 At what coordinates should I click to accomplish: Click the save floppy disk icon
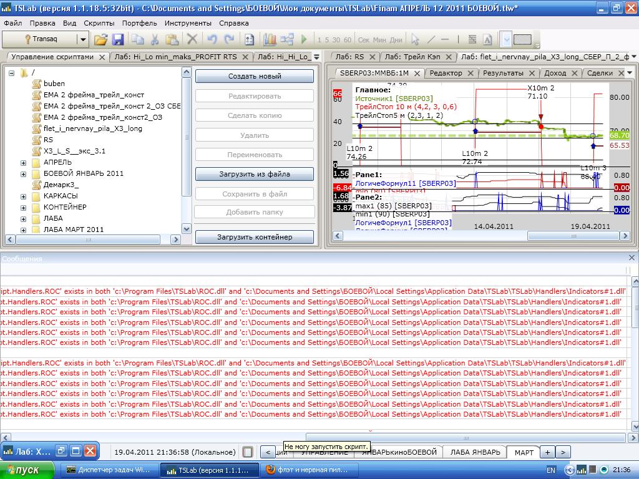pos(117,39)
